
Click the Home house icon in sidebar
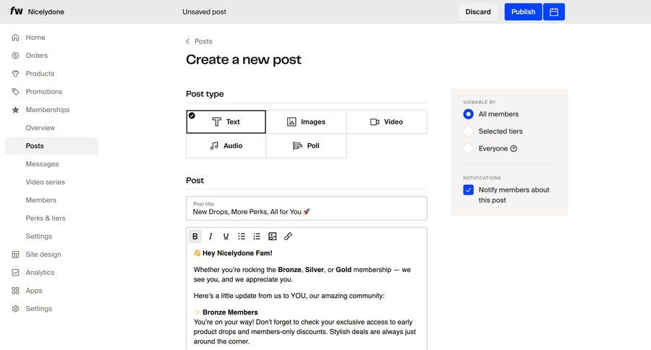(x=15, y=38)
